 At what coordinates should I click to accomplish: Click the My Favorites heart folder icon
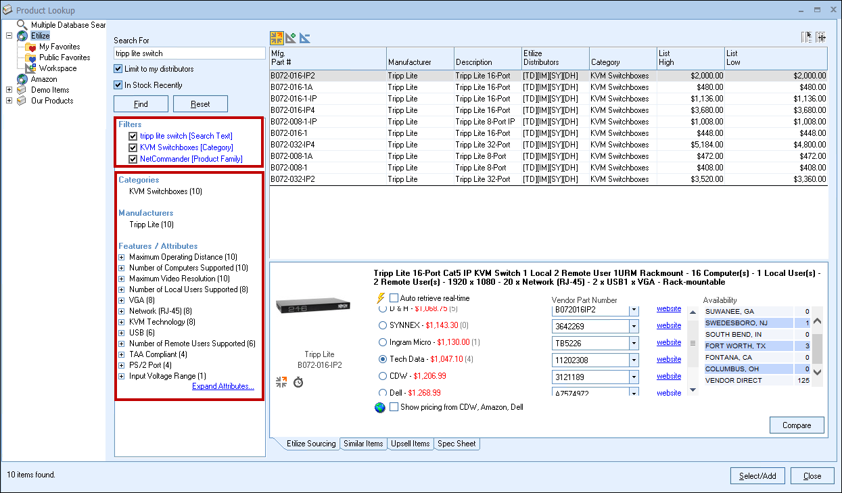pos(31,47)
